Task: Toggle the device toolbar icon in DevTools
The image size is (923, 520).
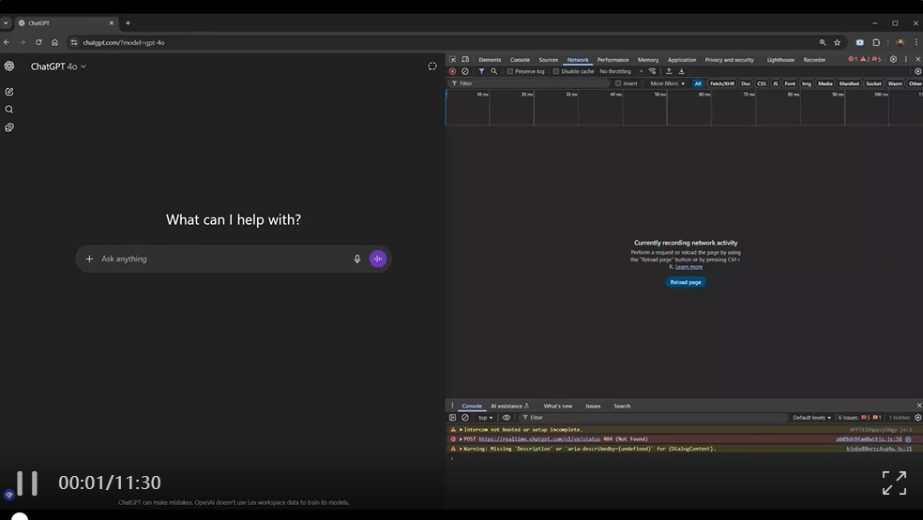Action: 465,59
